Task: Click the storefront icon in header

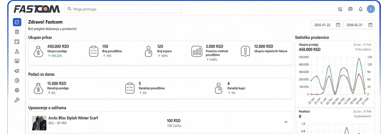Action: 351,9
